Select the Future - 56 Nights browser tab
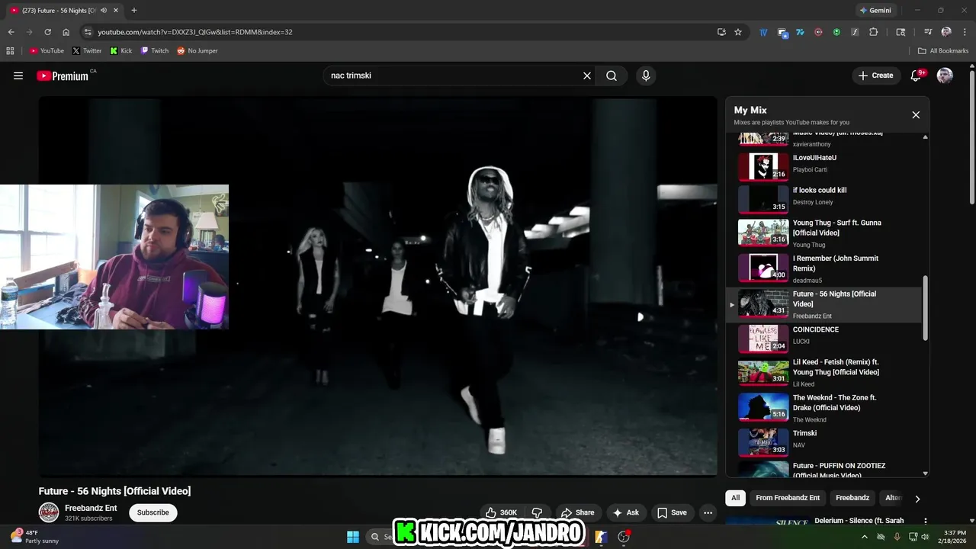Viewport: 976px width, 549px height. point(63,10)
